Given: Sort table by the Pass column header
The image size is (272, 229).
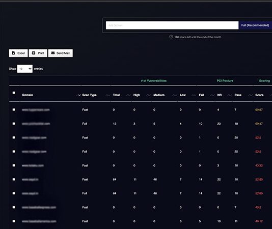Looking at the screenshot, I should [x=238, y=95].
